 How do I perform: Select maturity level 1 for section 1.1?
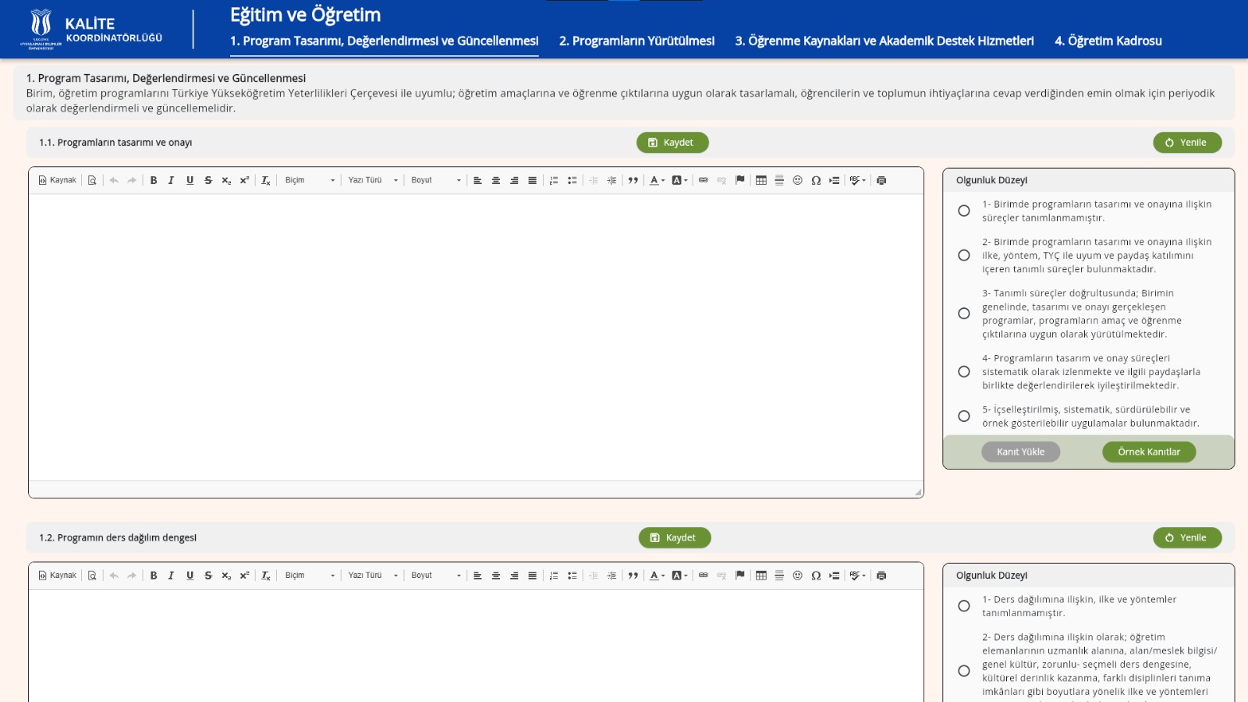[964, 211]
